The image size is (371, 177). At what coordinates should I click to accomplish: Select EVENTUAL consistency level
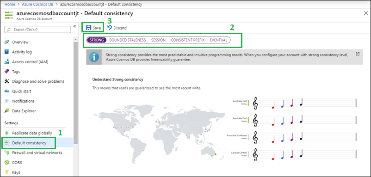point(218,40)
